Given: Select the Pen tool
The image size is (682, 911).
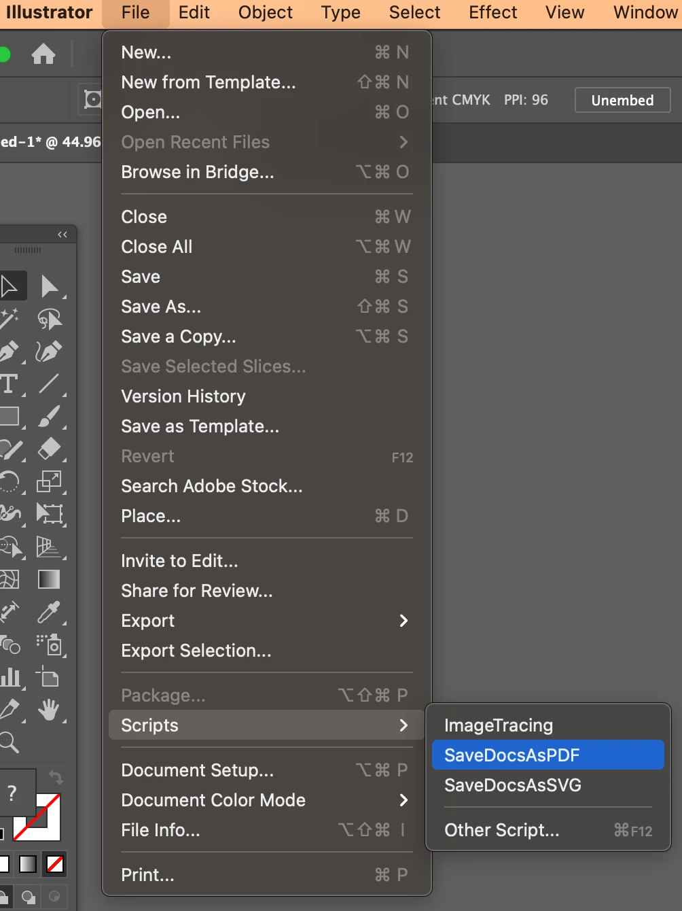Looking at the screenshot, I should pyautogui.click(x=10, y=351).
